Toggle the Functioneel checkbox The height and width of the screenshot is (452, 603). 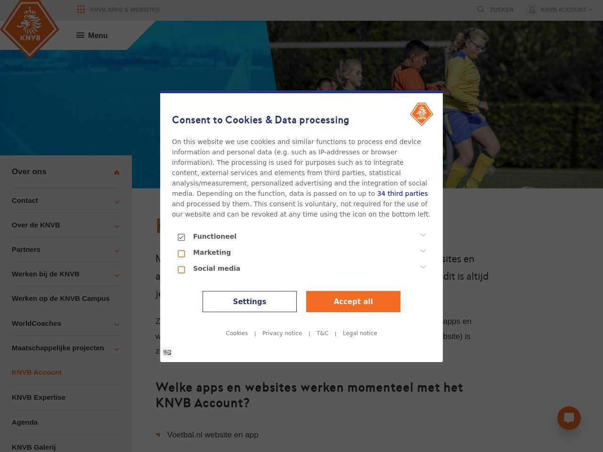[x=181, y=237]
